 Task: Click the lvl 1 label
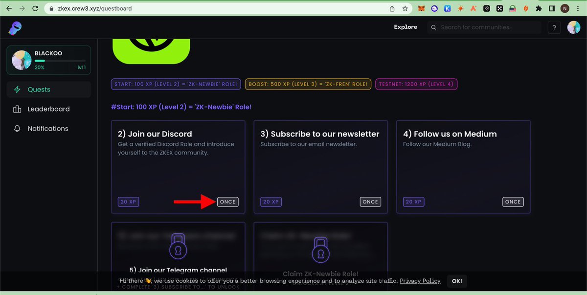pos(81,68)
